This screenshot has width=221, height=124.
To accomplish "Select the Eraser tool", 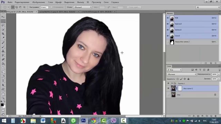I will (x=3, y=59).
